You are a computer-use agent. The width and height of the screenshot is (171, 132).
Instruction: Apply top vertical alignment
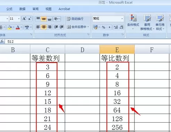tap(38, 19)
